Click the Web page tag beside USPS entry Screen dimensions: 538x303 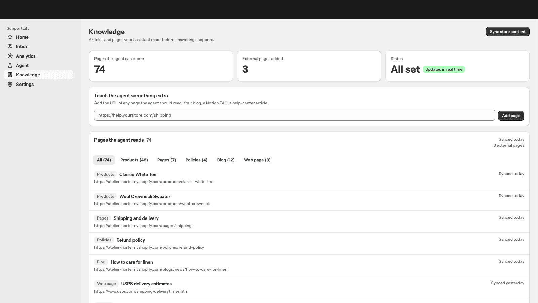pyautogui.click(x=106, y=284)
